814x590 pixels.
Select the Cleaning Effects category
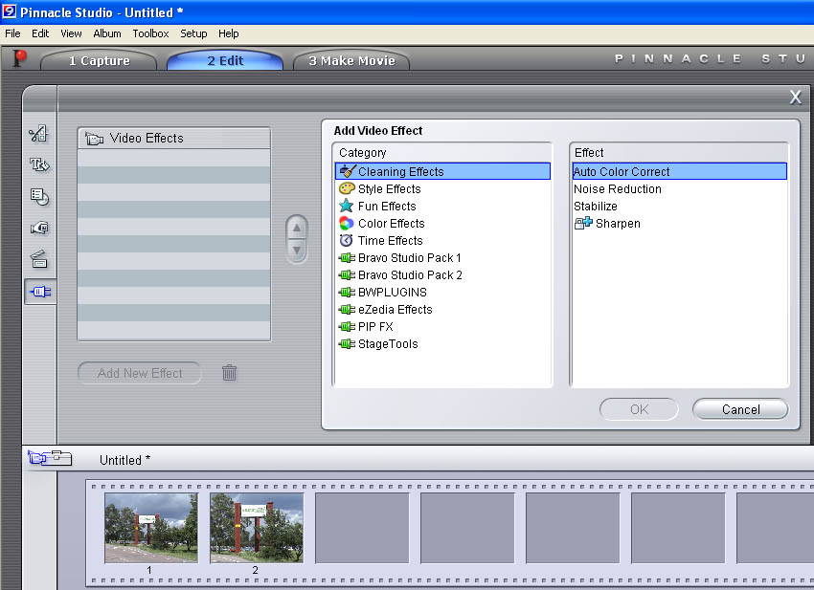pyautogui.click(x=442, y=171)
